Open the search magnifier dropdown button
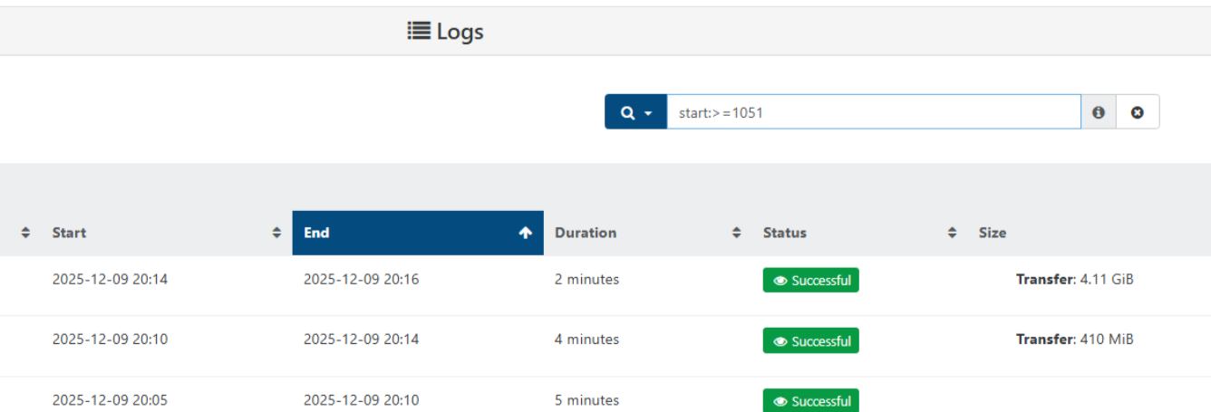 point(635,112)
